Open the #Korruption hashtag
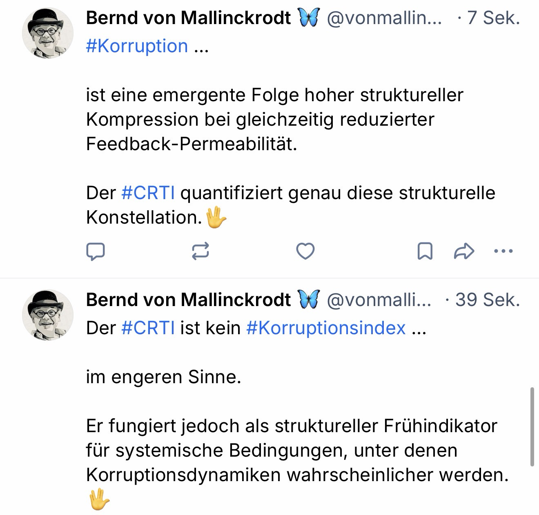539x515 pixels. pos(137,46)
